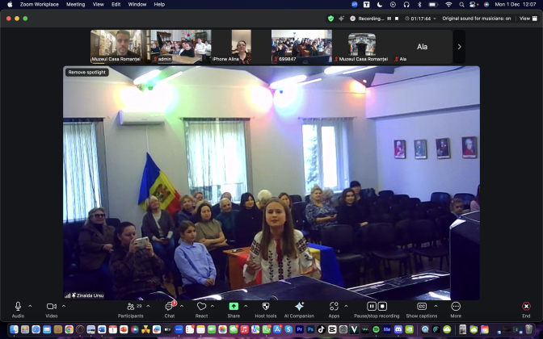The image size is (543, 339).
Task: Open the Chat panel
Action: (169, 307)
